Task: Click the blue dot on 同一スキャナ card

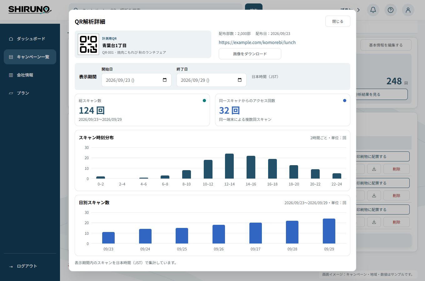Action: 345,101
